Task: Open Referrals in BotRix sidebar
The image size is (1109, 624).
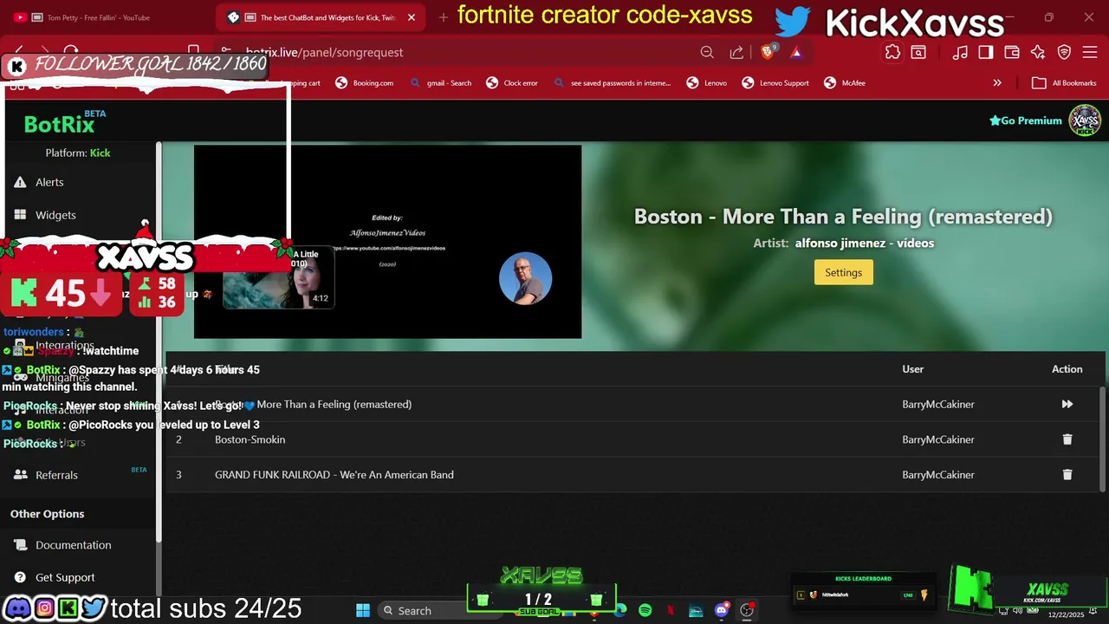Action: [x=56, y=475]
